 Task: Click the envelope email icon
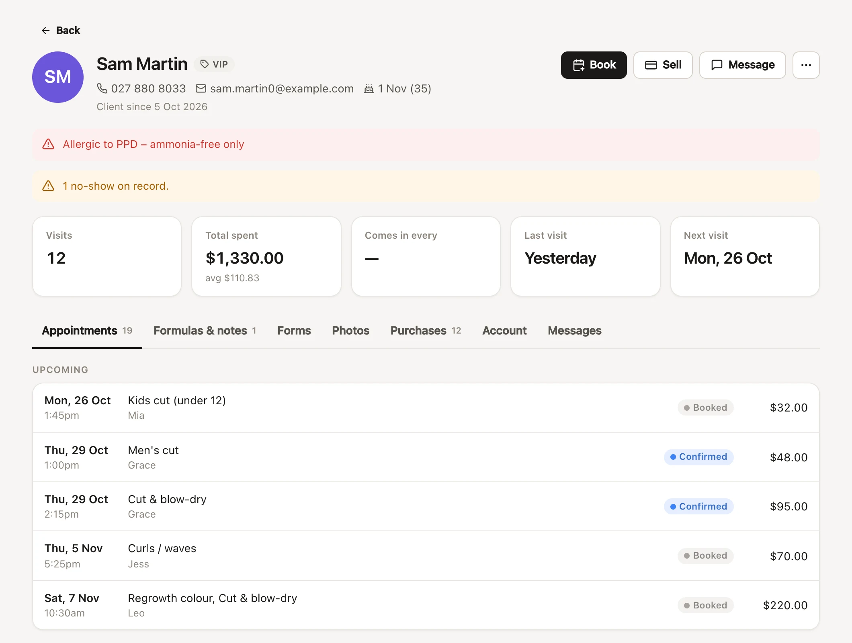coord(201,88)
